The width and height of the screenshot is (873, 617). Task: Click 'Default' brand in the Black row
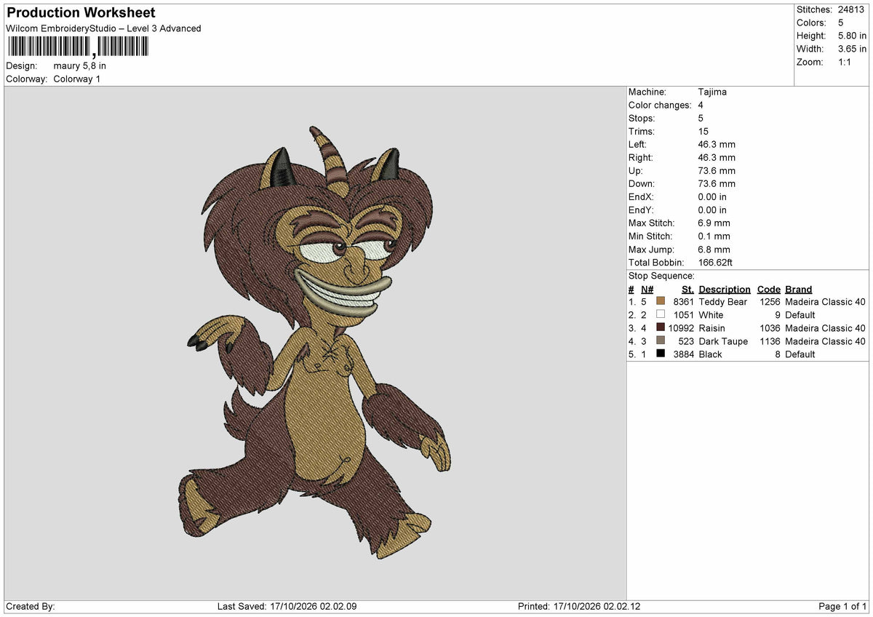pos(800,354)
